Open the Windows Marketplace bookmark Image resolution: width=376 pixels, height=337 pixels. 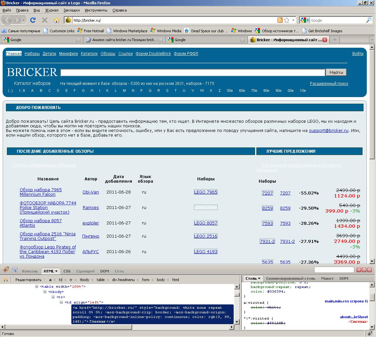coord(127,31)
